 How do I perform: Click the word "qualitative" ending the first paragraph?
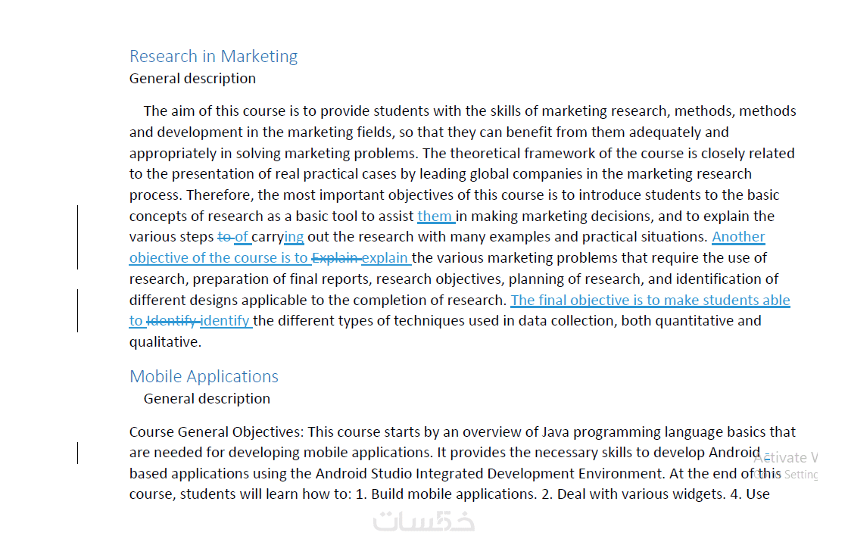[x=164, y=341]
